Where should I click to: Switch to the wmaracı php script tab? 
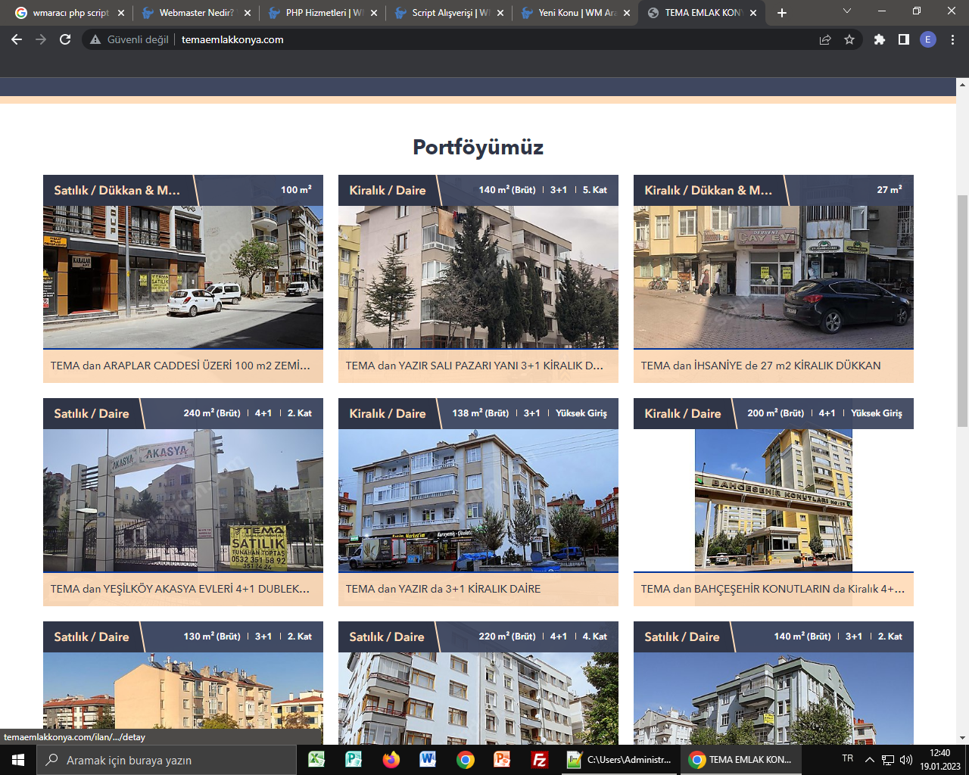click(x=70, y=13)
